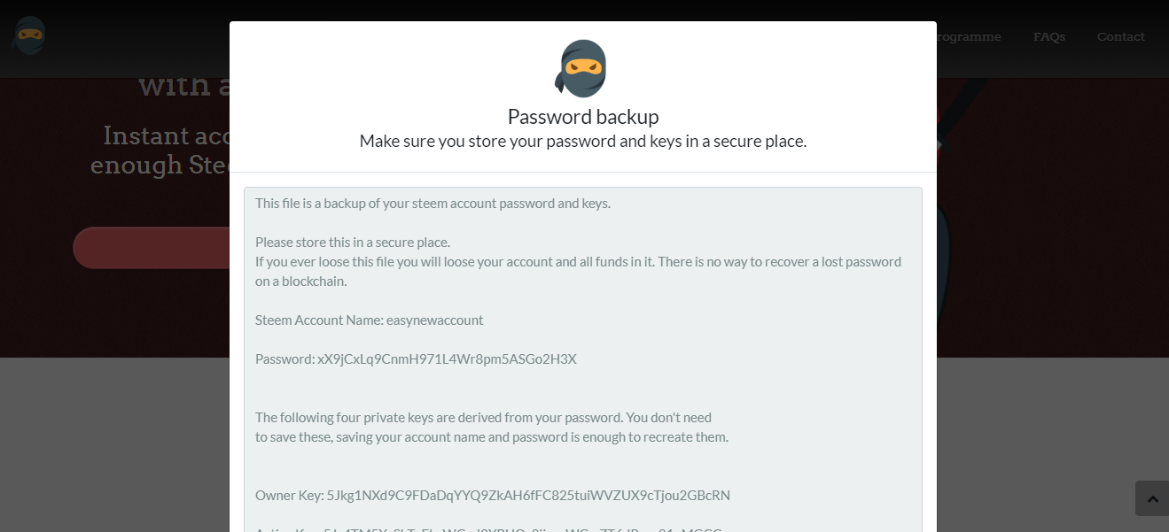
Task: Click the Password backup dialog heading
Action: pos(583,117)
